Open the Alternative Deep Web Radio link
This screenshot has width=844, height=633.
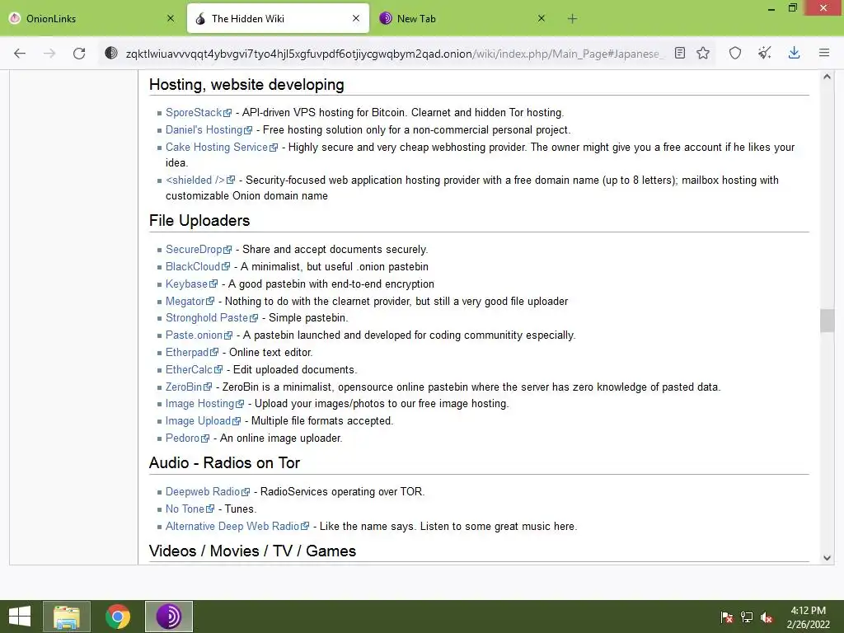point(237,526)
